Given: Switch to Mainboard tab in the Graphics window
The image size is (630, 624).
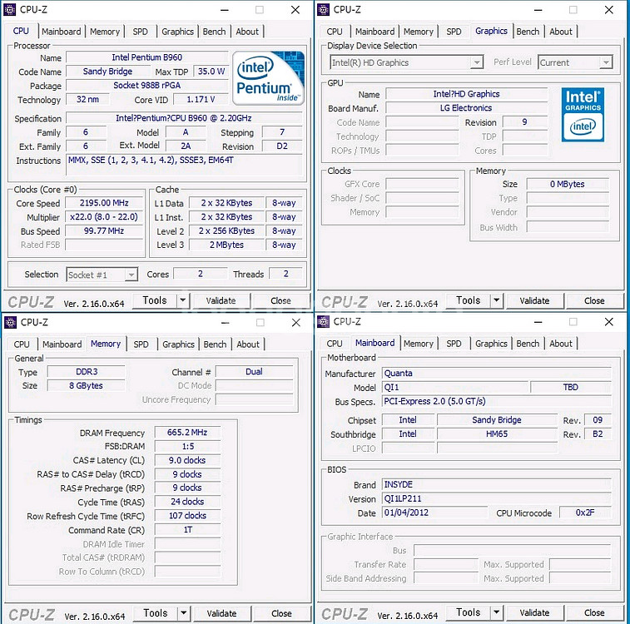Looking at the screenshot, I should (375, 32).
